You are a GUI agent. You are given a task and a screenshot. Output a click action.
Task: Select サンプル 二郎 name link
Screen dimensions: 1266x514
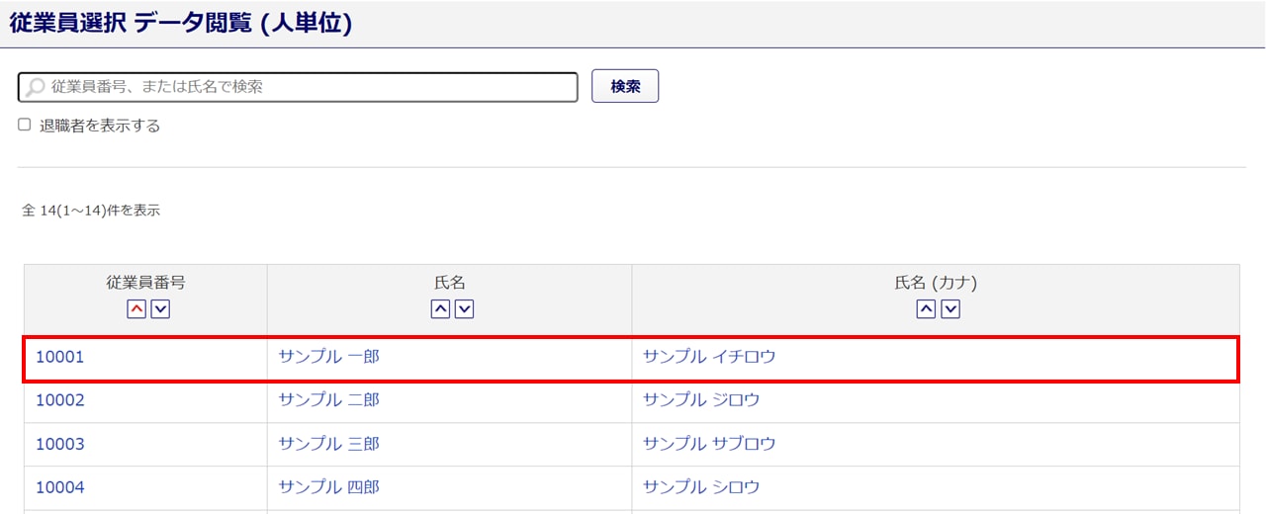click(329, 400)
